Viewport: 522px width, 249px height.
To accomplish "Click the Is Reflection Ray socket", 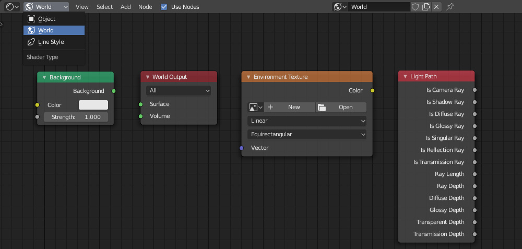I will (474, 150).
